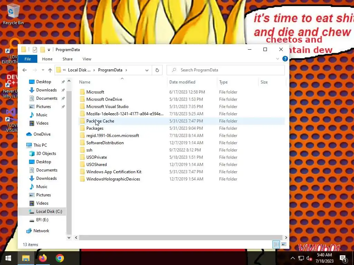
Task: Open pinned Documents in Quick access
Action: 47,98
